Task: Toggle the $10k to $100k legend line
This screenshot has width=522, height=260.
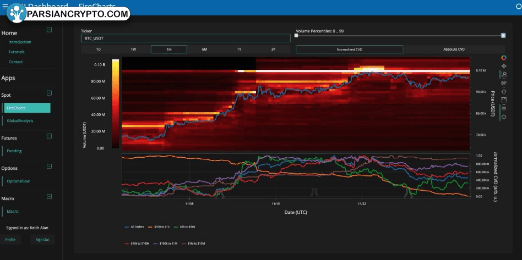Action: pyautogui.click(x=137, y=244)
